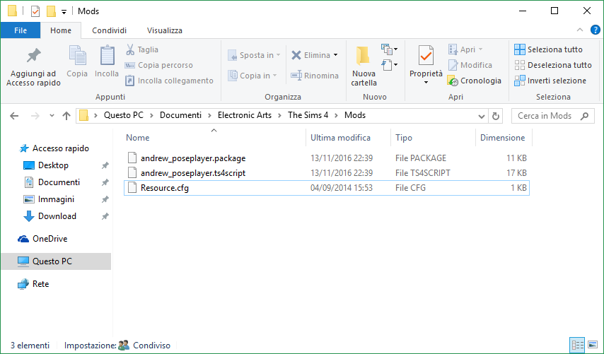
Task: Click Documenti in address bar
Action: [x=180, y=115]
